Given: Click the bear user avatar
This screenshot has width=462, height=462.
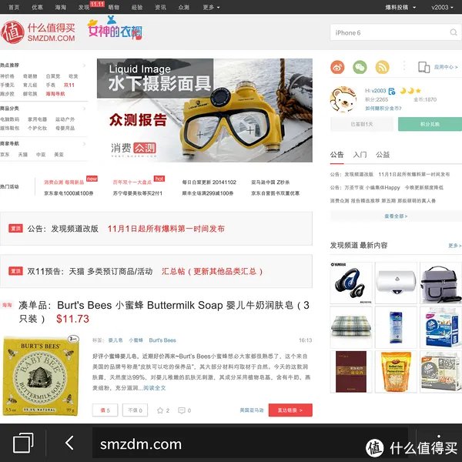Looking at the screenshot, I should point(343,99).
